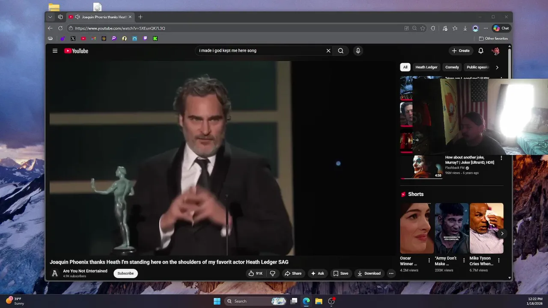
Task: Open the Other favorites folder
Action: 493,38
